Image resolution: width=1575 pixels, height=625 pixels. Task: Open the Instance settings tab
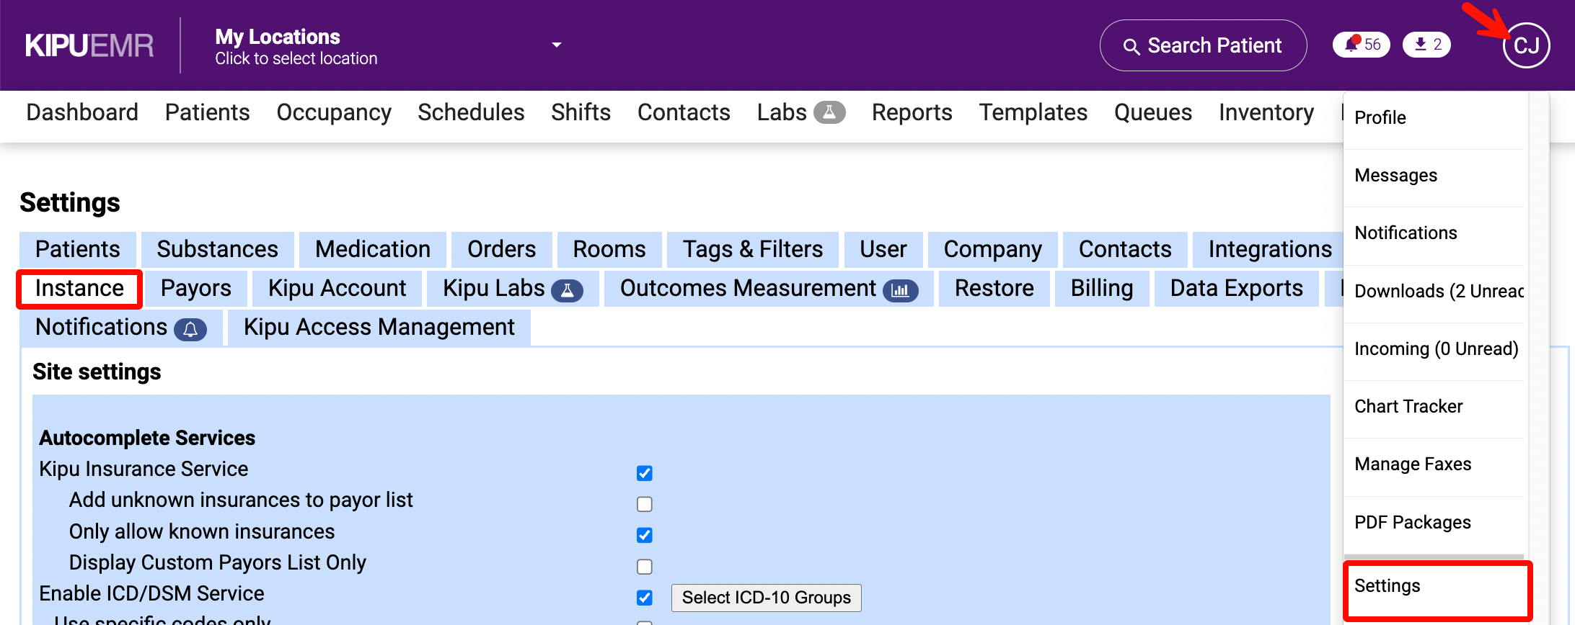pos(79,289)
